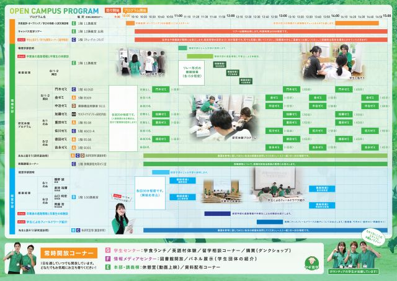Click the 金ゼミ session block labeled 1回目
Image resolution: width=397 pixels, height=281 pixels.
coord(274,98)
